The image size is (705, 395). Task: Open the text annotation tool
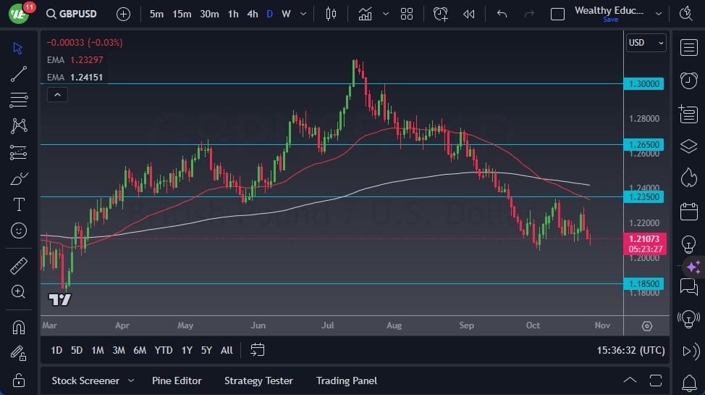[x=19, y=204]
